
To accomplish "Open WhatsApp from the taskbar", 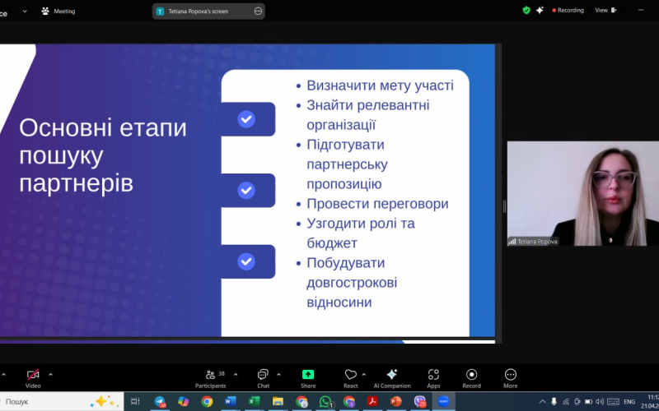I will 325,401.
